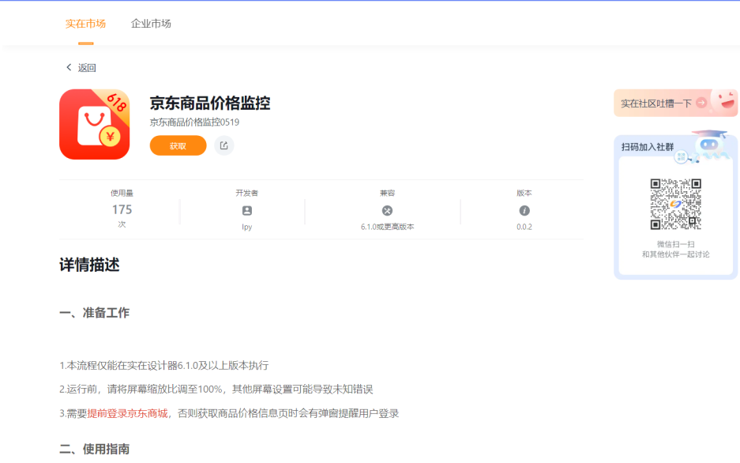This screenshot has height=463, width=740.
Task: Click the red 提前登录京东商城 text
Action: click(x=127, y=413)
